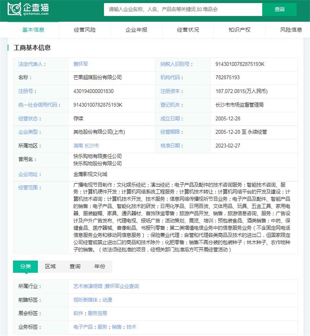Open the 艺术表演场馆 industry link

[88, 286]
